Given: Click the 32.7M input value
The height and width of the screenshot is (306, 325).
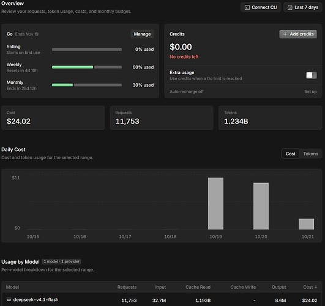Looking at the screenshot, I should pos(159,300).
